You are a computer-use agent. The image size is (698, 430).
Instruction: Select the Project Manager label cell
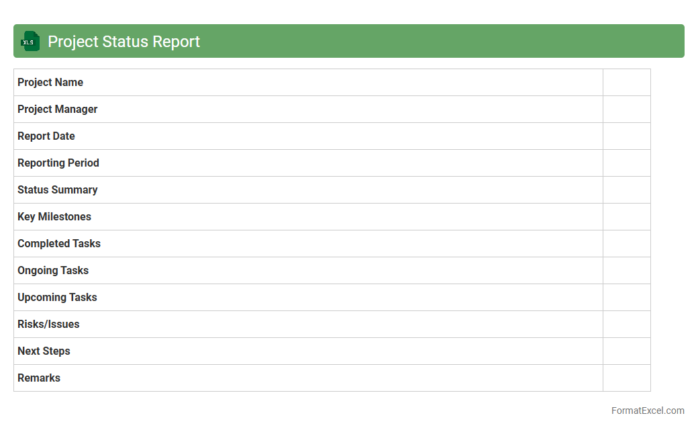[58, 110]
